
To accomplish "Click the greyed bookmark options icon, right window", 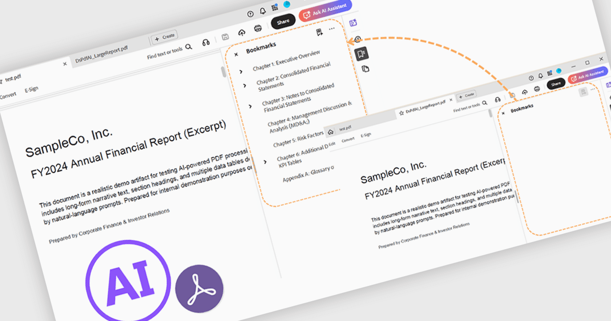I will (x=584, y=92).
